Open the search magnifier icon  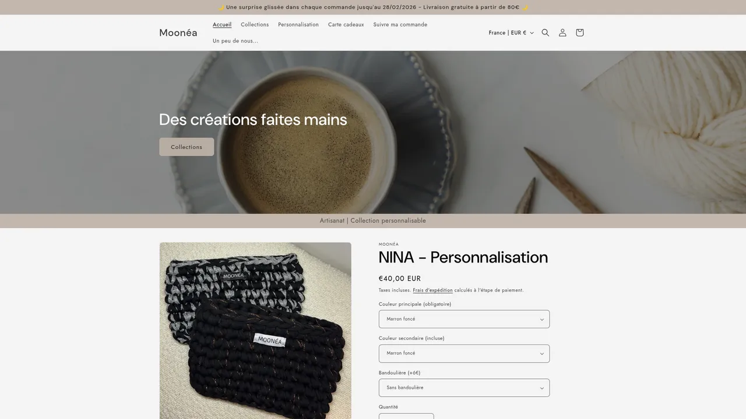(546, 33)
